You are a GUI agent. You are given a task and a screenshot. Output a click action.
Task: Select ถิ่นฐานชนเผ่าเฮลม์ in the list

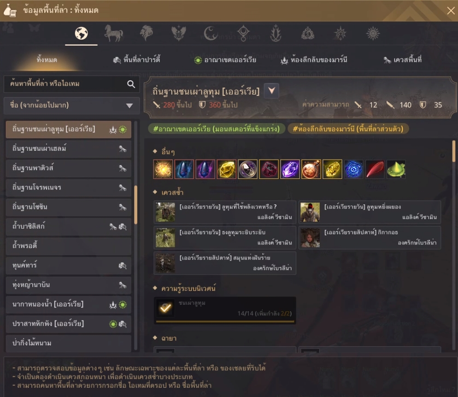click(x=68, y=148)
